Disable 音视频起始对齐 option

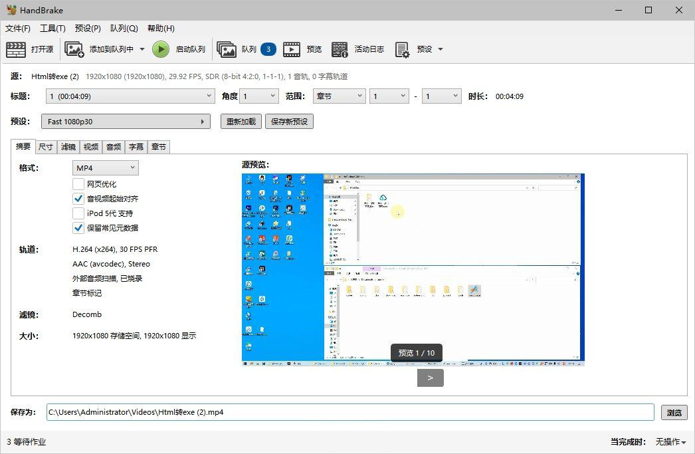point(78,198)
